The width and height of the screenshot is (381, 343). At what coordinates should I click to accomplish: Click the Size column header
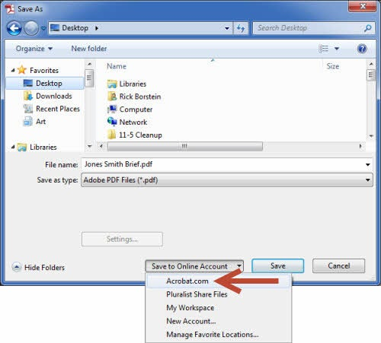[333, 66]
